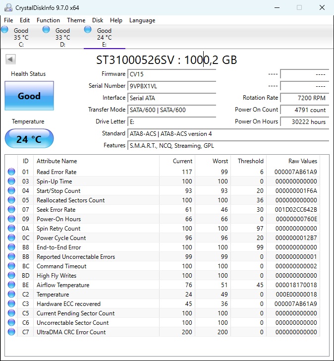Click status orb for Reallocated Sectors Count
The image size is (334, 361).
[11, 200]
